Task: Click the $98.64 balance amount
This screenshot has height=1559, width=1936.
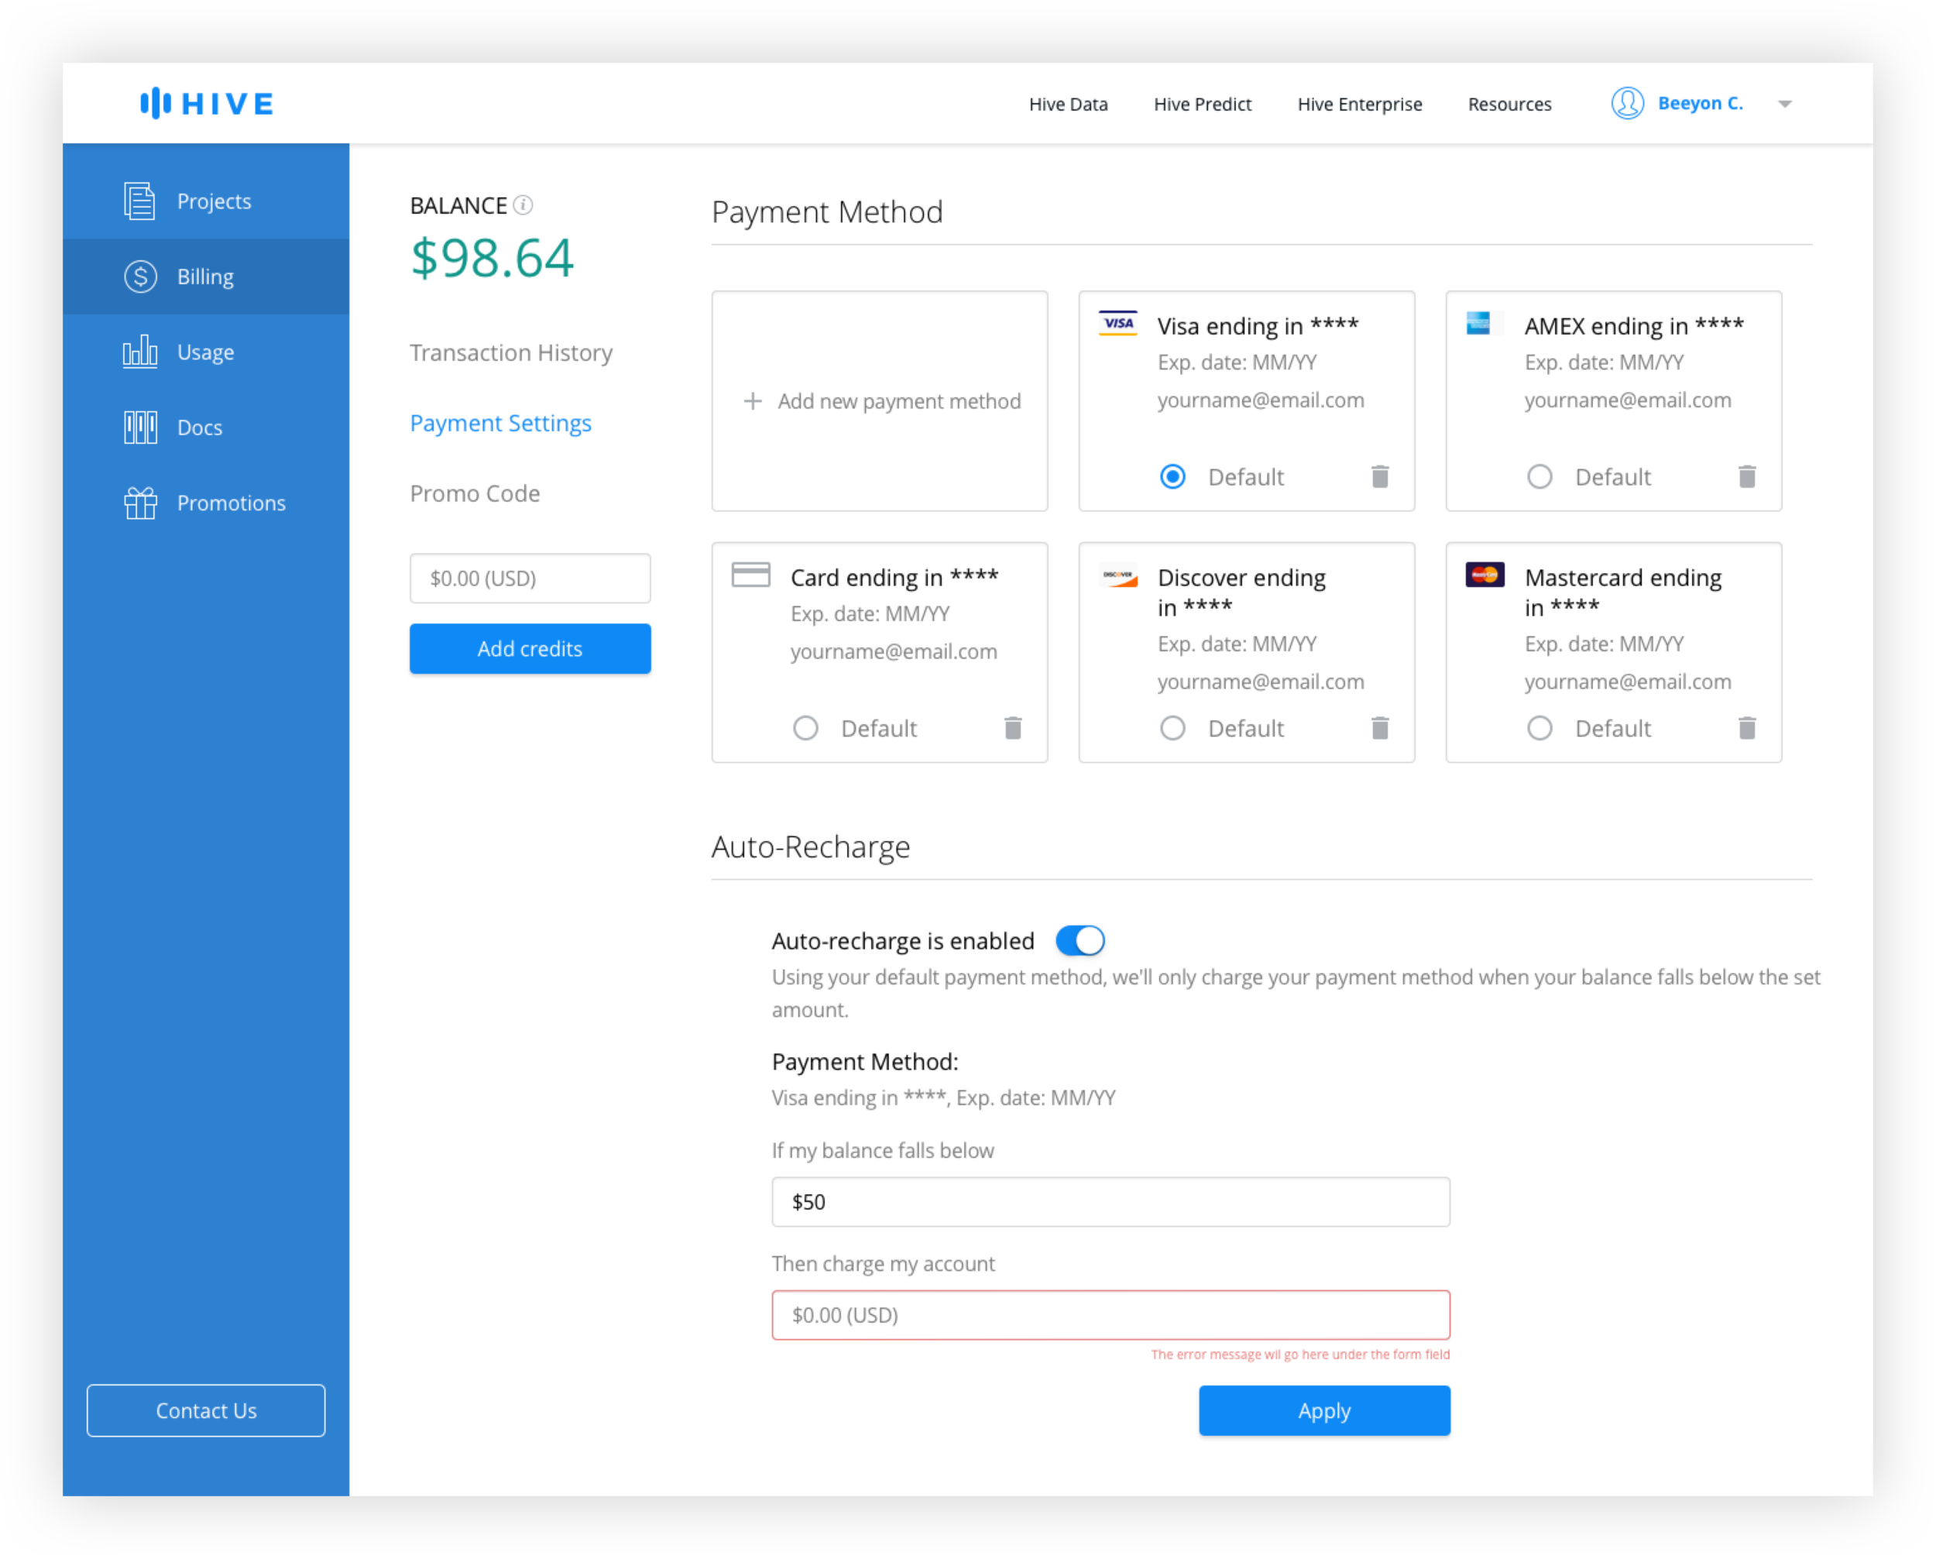Action: click(x=491, y=258)
